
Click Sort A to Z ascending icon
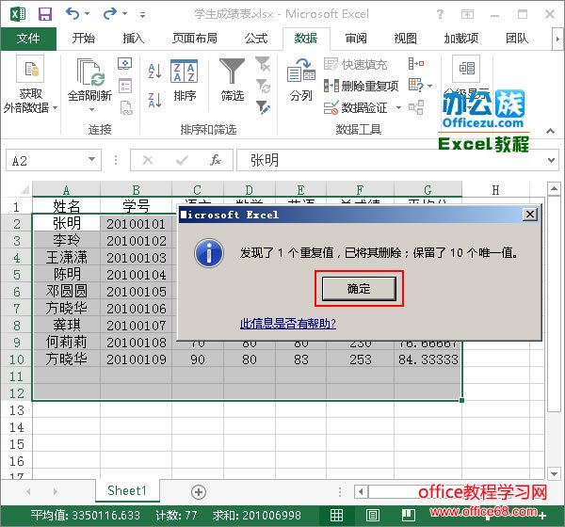pos(154,72)
